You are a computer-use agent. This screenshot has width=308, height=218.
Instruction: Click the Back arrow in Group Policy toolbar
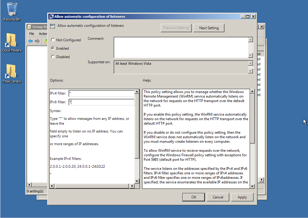tap(30, 41)
